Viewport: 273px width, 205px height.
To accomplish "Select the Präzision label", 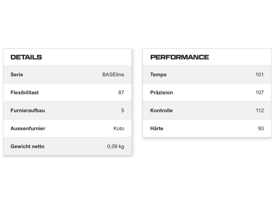I will click(162, 93).
